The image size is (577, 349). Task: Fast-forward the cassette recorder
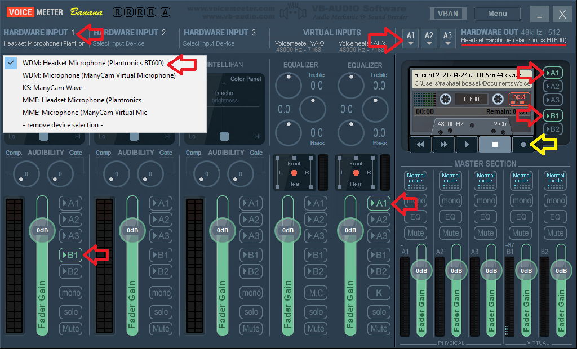[443, 144]
